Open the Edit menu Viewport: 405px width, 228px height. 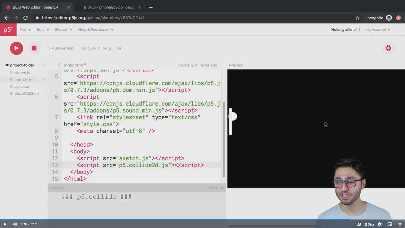pyautogui.click(x=43, y=30)
